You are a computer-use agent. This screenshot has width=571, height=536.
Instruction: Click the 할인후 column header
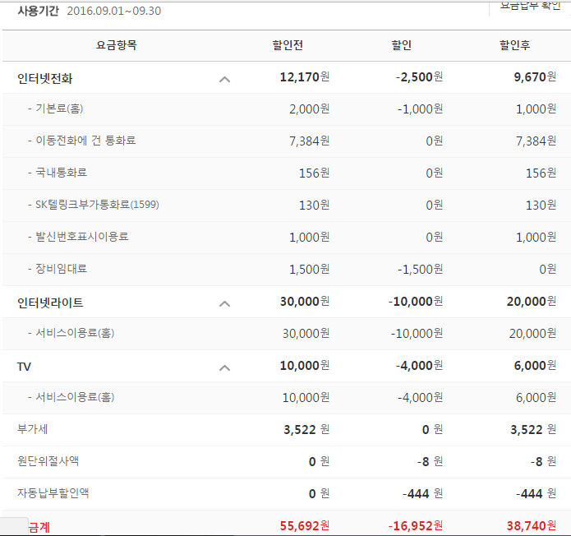coord(514,44)
